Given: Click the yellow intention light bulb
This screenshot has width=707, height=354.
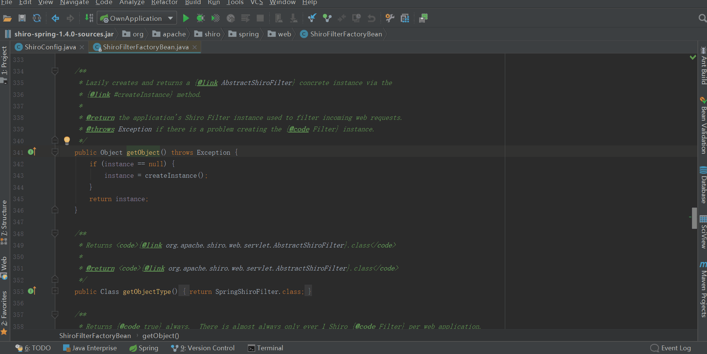Looking at the screenshot, I should point(67,141).
